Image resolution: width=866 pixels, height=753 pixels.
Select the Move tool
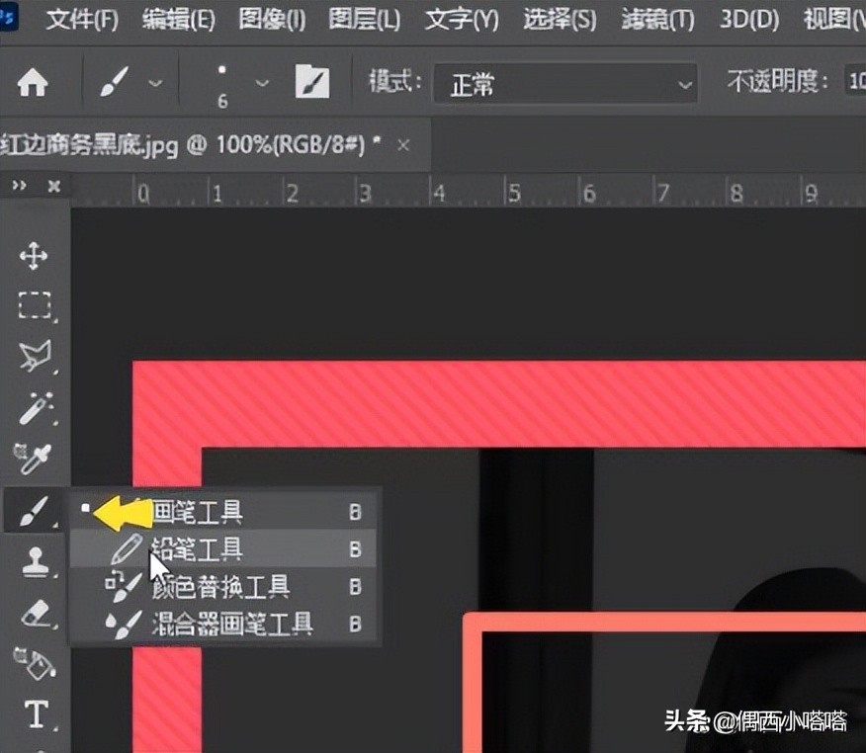(x=34, y=255)
